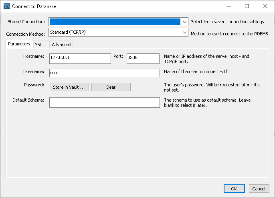Viewport: 275px width, 198px height.
Task: Click the Connect to Database title text
Action: [34, 6]
